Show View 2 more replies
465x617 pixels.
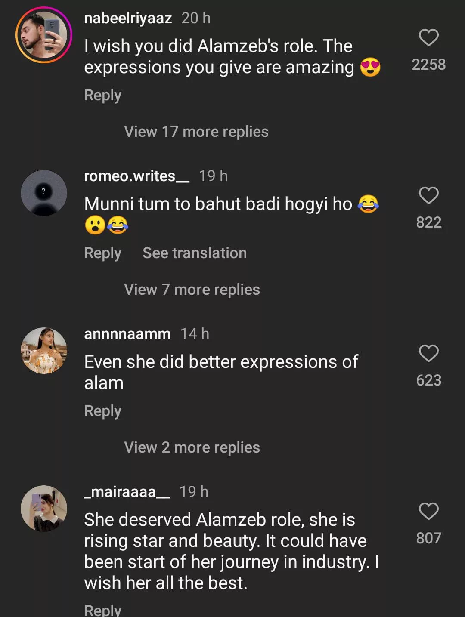point(192,447)
